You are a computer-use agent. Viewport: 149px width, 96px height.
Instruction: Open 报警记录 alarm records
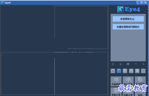(x=128, y=92)
